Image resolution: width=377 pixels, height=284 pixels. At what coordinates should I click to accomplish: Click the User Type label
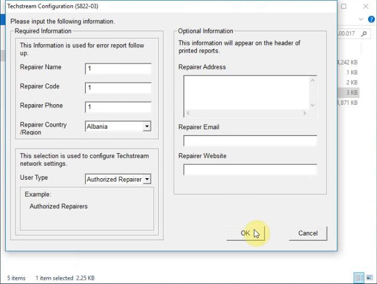click(34, 178)
